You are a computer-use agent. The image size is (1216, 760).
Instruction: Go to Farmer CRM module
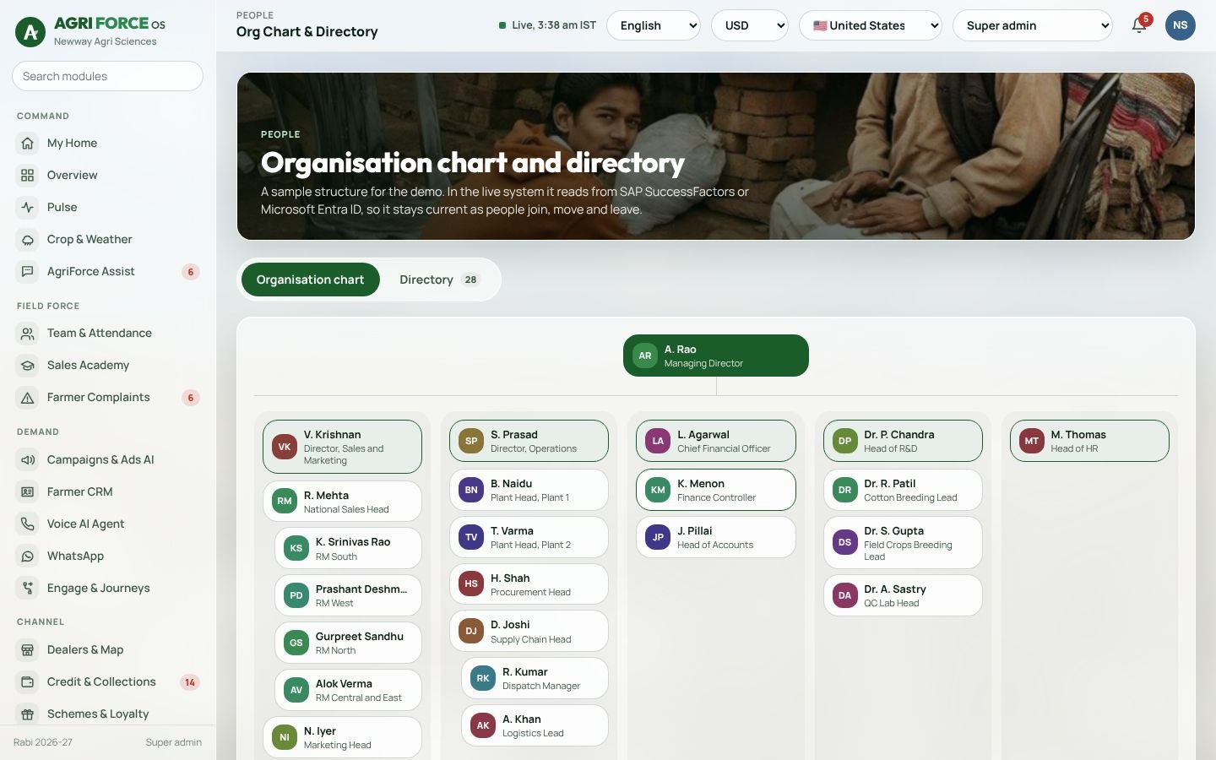[x=108, y=492]
